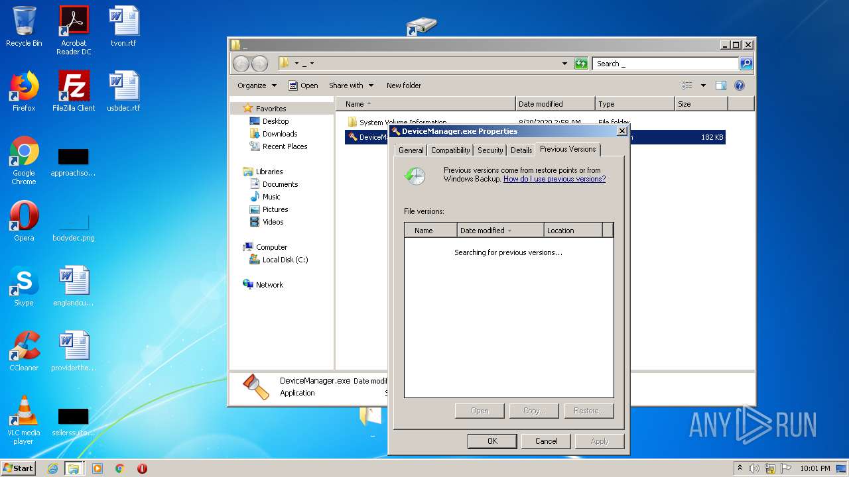Click How do I use previous versions link

tap(555, 179)
